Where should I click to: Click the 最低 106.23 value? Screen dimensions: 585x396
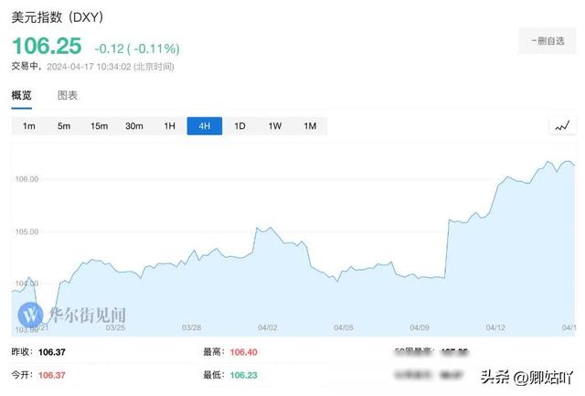click(x=244, y=375)
